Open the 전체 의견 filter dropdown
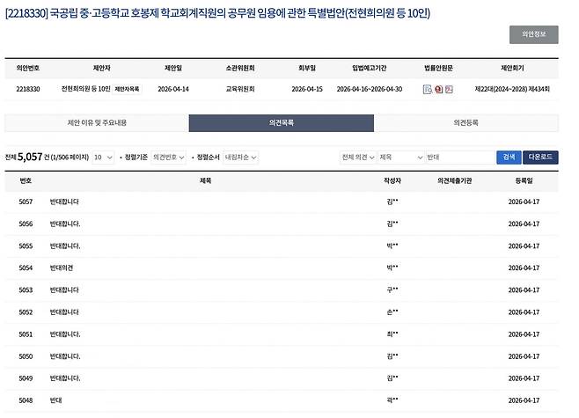Viewport: 579px width, 418px height. [358, 158]
